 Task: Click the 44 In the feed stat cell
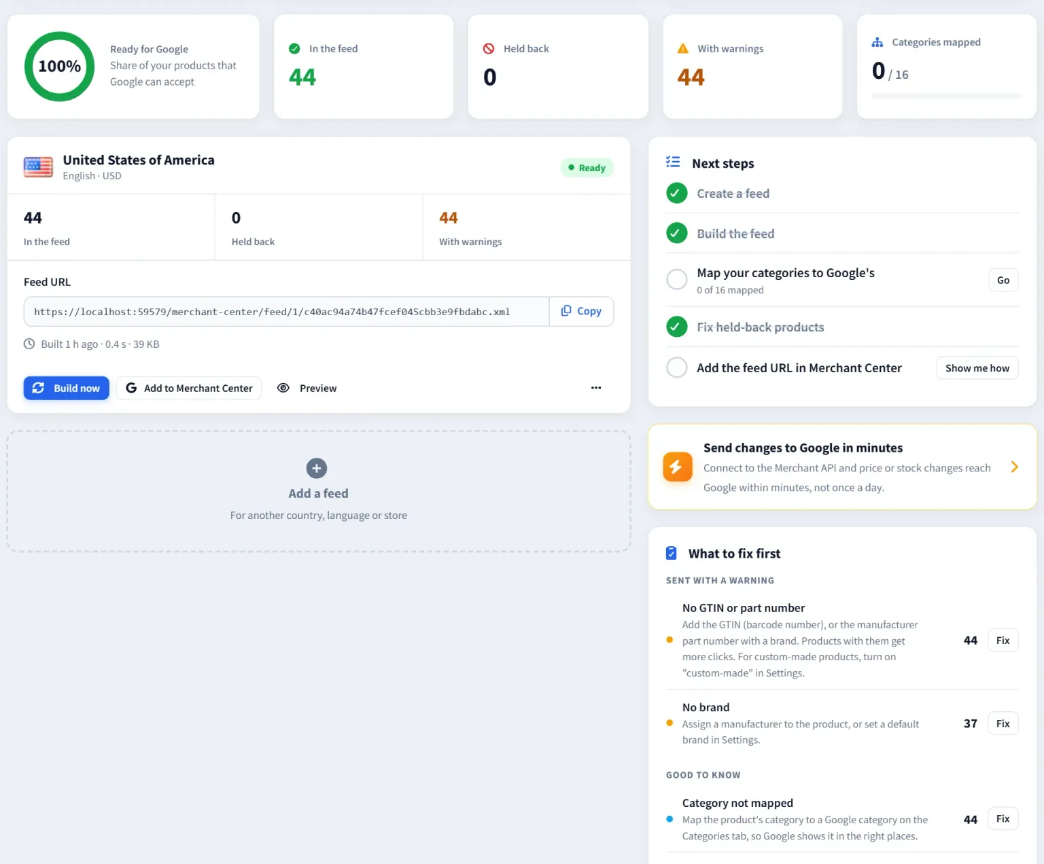click(111, 228)
